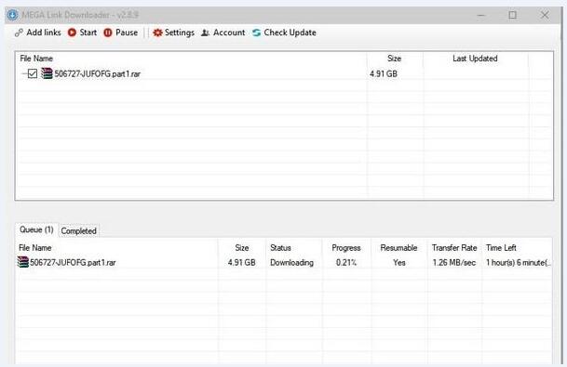
Task: Switch to the Completed tab
Action: 78,231
